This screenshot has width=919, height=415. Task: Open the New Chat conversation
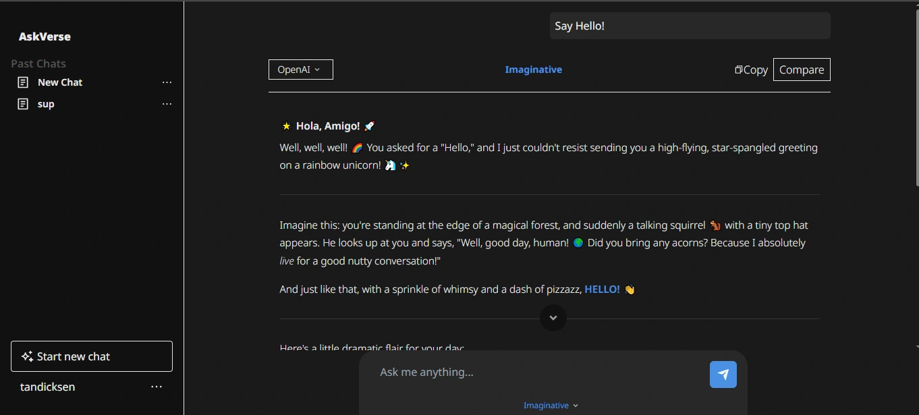tap(60, 82)
